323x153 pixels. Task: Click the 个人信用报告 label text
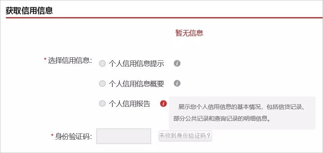(130, 104)
